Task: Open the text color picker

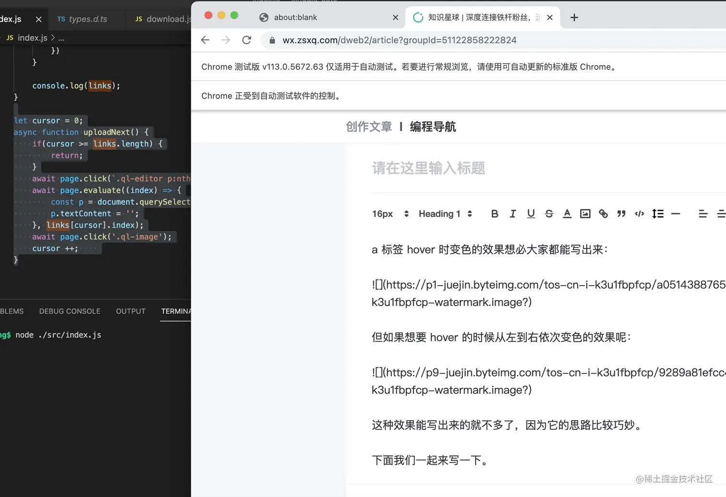Action: (x=567, y=214)
